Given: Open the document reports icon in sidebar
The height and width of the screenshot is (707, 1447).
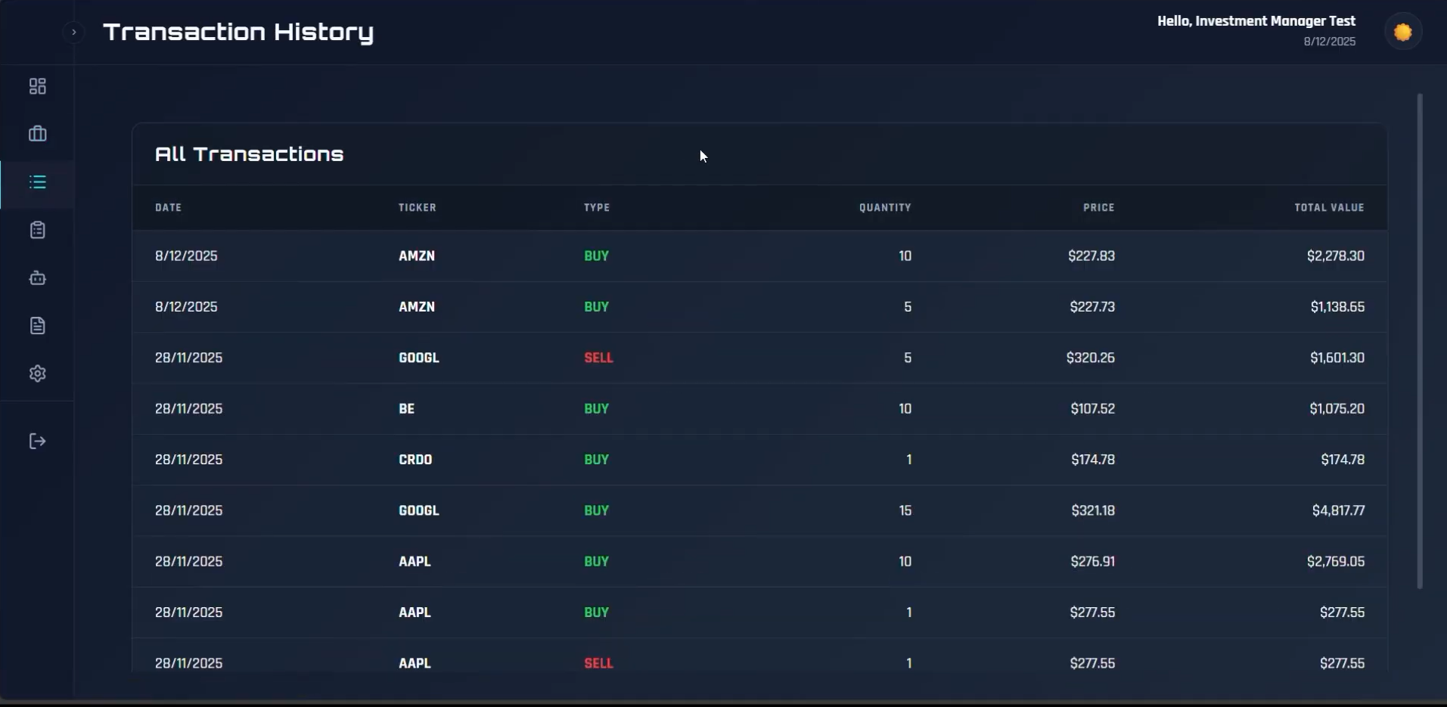Looking at the screenshot, I should (x=37, y=326).
